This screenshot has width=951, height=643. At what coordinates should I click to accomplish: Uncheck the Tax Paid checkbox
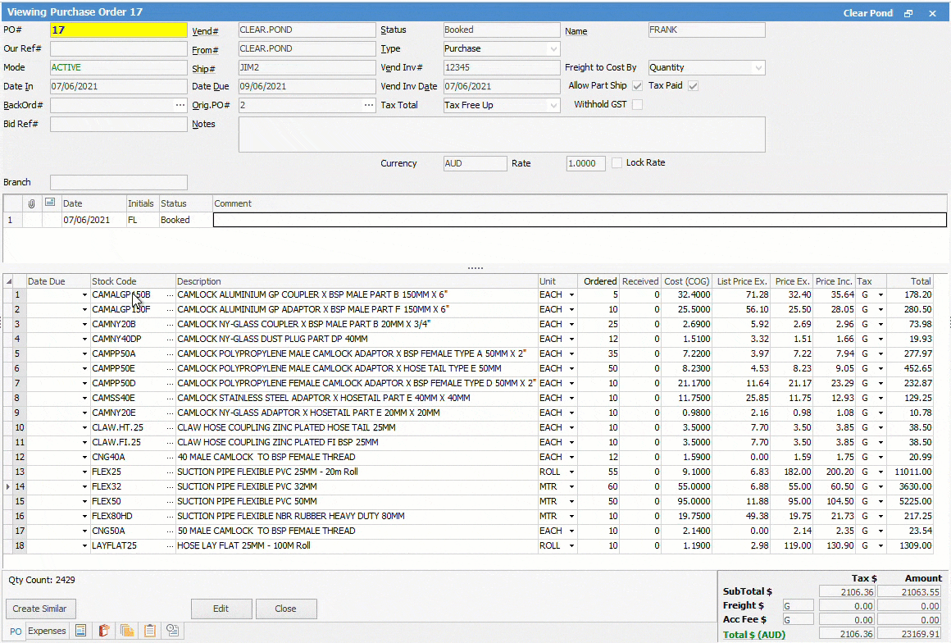point(693,86)
